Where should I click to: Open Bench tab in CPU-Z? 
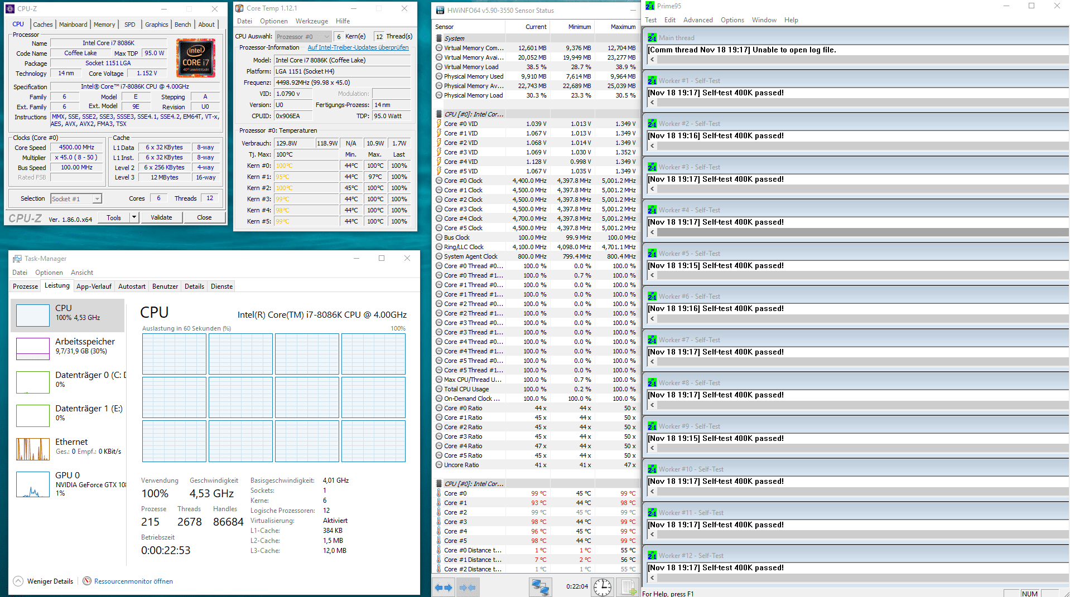[182, 25]
